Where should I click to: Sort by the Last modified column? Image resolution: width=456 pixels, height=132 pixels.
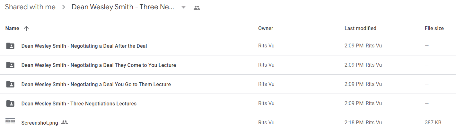[x=360, y=28]
